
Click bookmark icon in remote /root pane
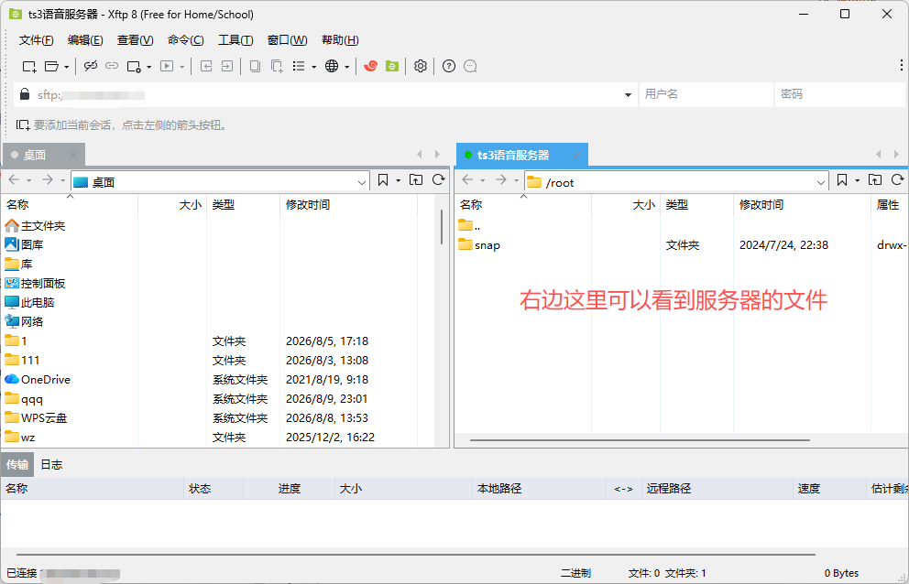842,180
